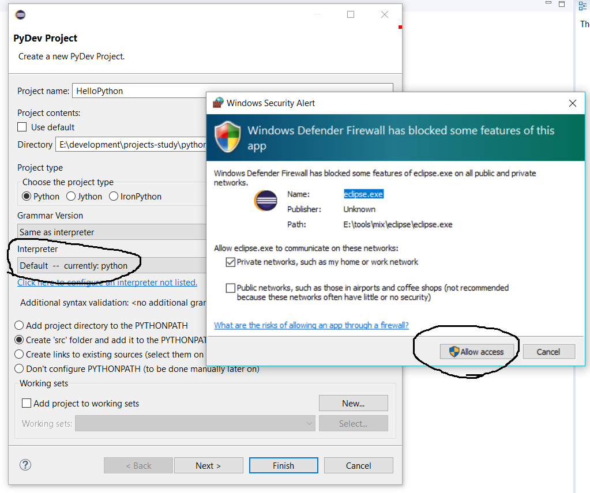Open the Working sets combo box
This screenshot has height=493, width=590.
195,423
